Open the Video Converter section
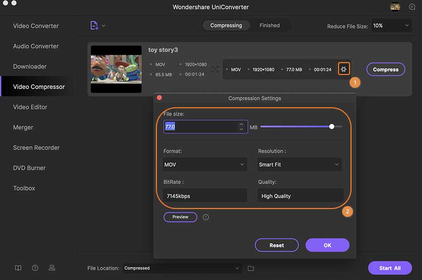The height and width of the screenshot is (280, 422). pos(36,26)
